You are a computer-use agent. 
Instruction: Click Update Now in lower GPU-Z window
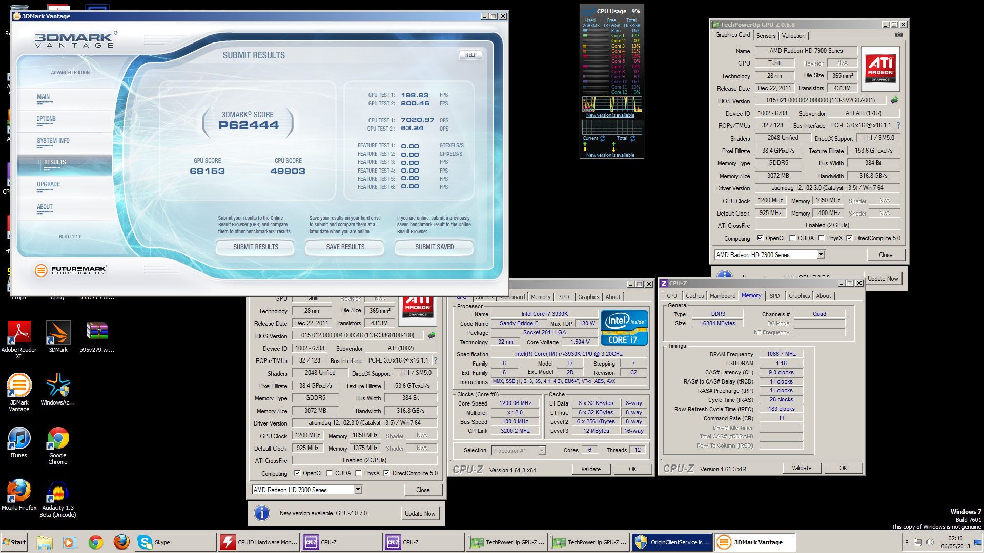tap(420, 514)
